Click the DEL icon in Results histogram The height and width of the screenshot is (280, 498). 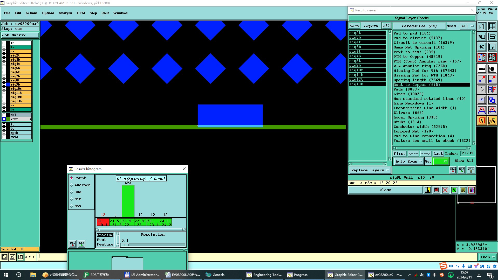coord(73,244)
